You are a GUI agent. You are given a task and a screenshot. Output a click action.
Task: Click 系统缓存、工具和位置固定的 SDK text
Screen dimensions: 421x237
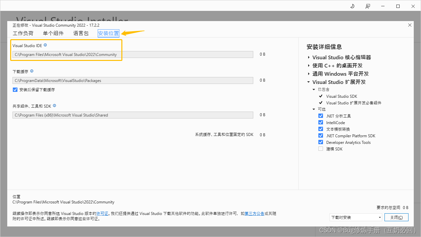coord(224,135)
